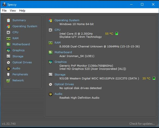Click the Operating System Windows flag sidebar icon
This screenshot has width=159, height=128.
tap(8, 26)
